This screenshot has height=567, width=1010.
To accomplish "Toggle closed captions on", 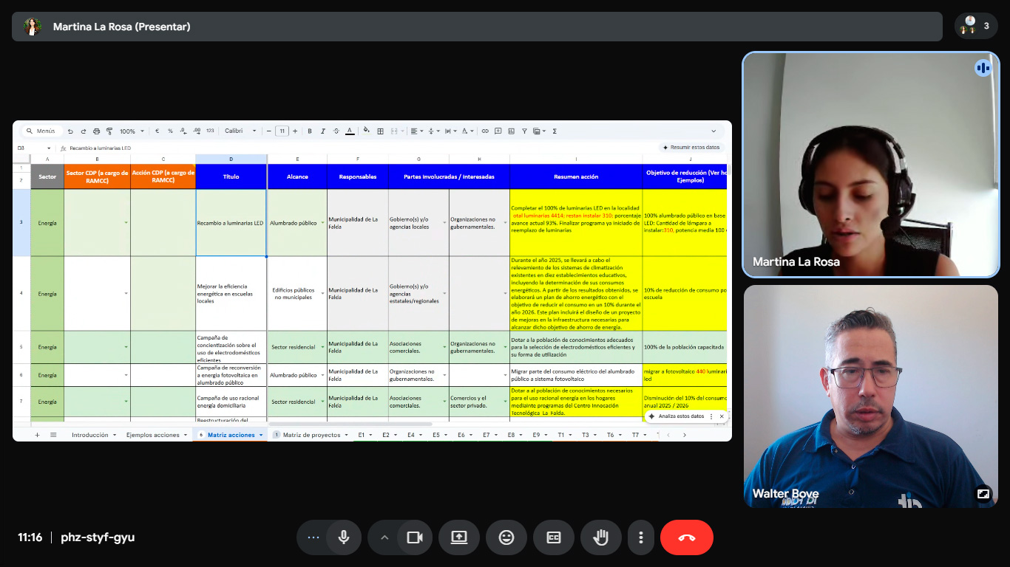I will (x=554, y=537).
